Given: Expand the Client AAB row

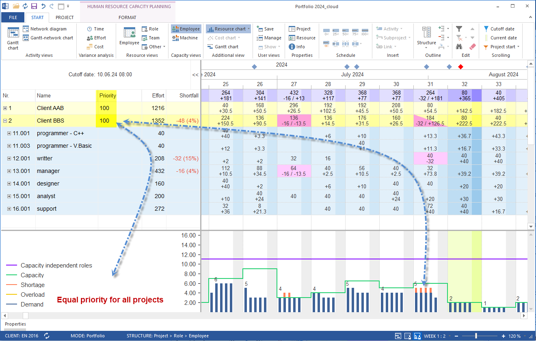Looking at the screenshot, I should [x=5, y=108].
